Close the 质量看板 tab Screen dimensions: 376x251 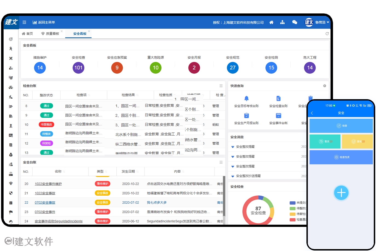click(x=62, y=31)
